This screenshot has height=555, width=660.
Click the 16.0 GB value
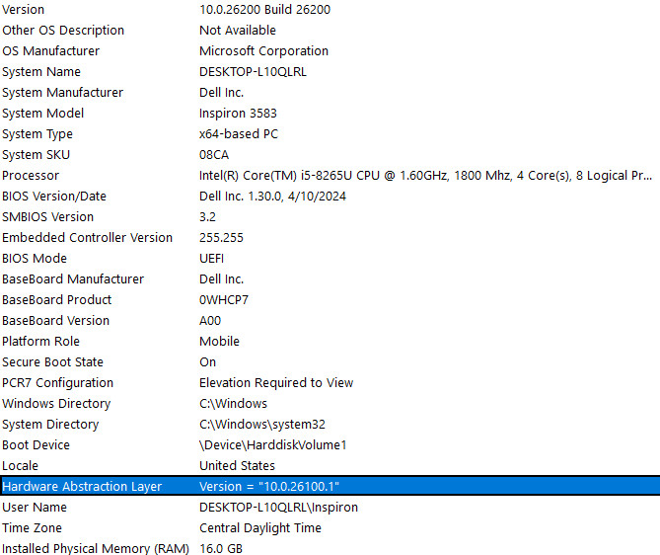[221, 548]
